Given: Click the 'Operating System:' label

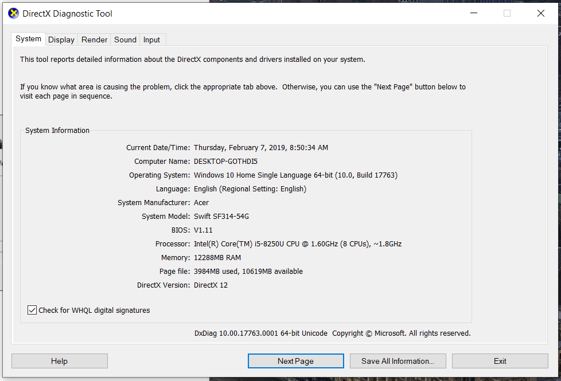Looking at the screenshot, I should [x=159, y=175].
